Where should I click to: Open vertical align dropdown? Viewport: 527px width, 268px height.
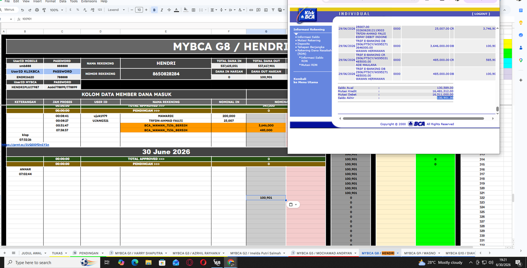point(222,10)
